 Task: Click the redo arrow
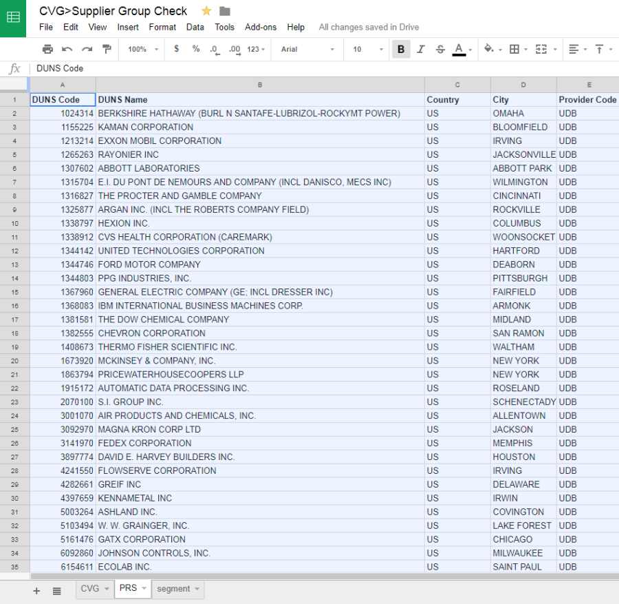coord(87,49)
